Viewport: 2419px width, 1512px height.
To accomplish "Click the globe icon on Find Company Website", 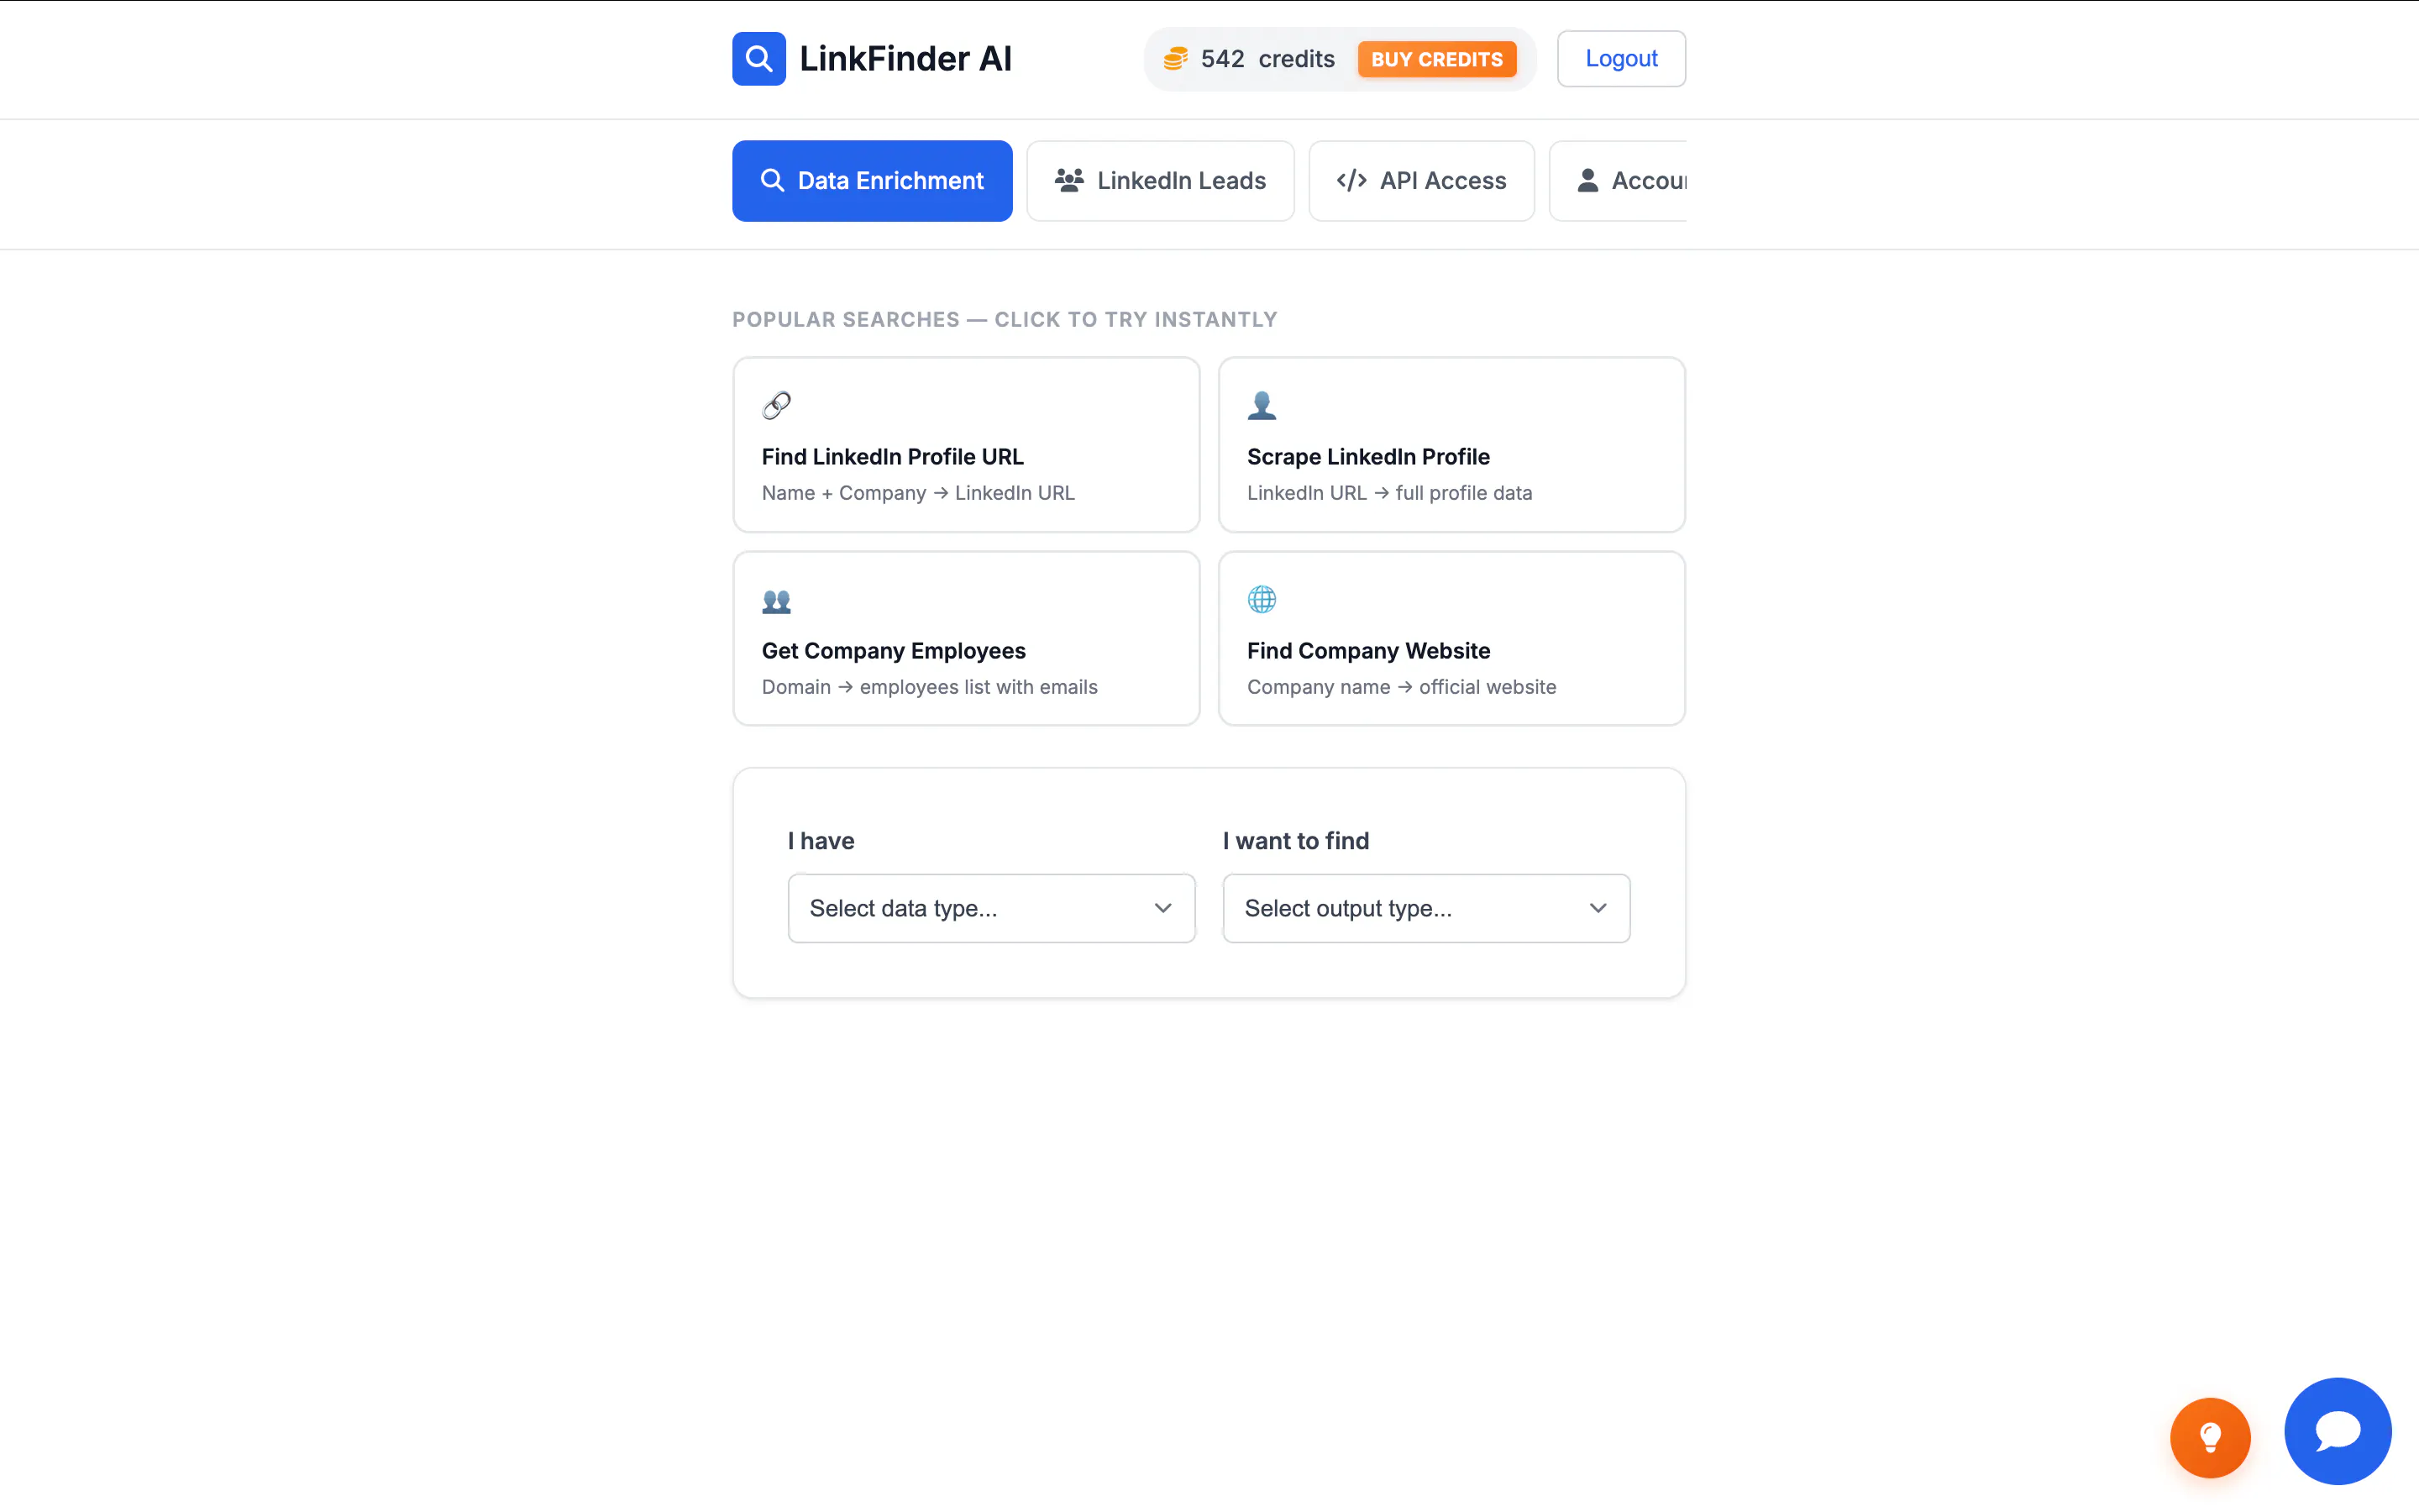I will [x=1262, y=599].
